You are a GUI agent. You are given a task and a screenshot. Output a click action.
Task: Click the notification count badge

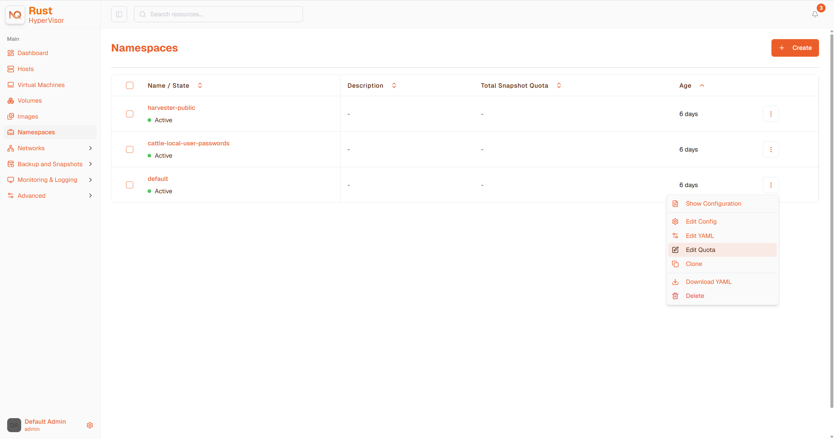point(821,8)
